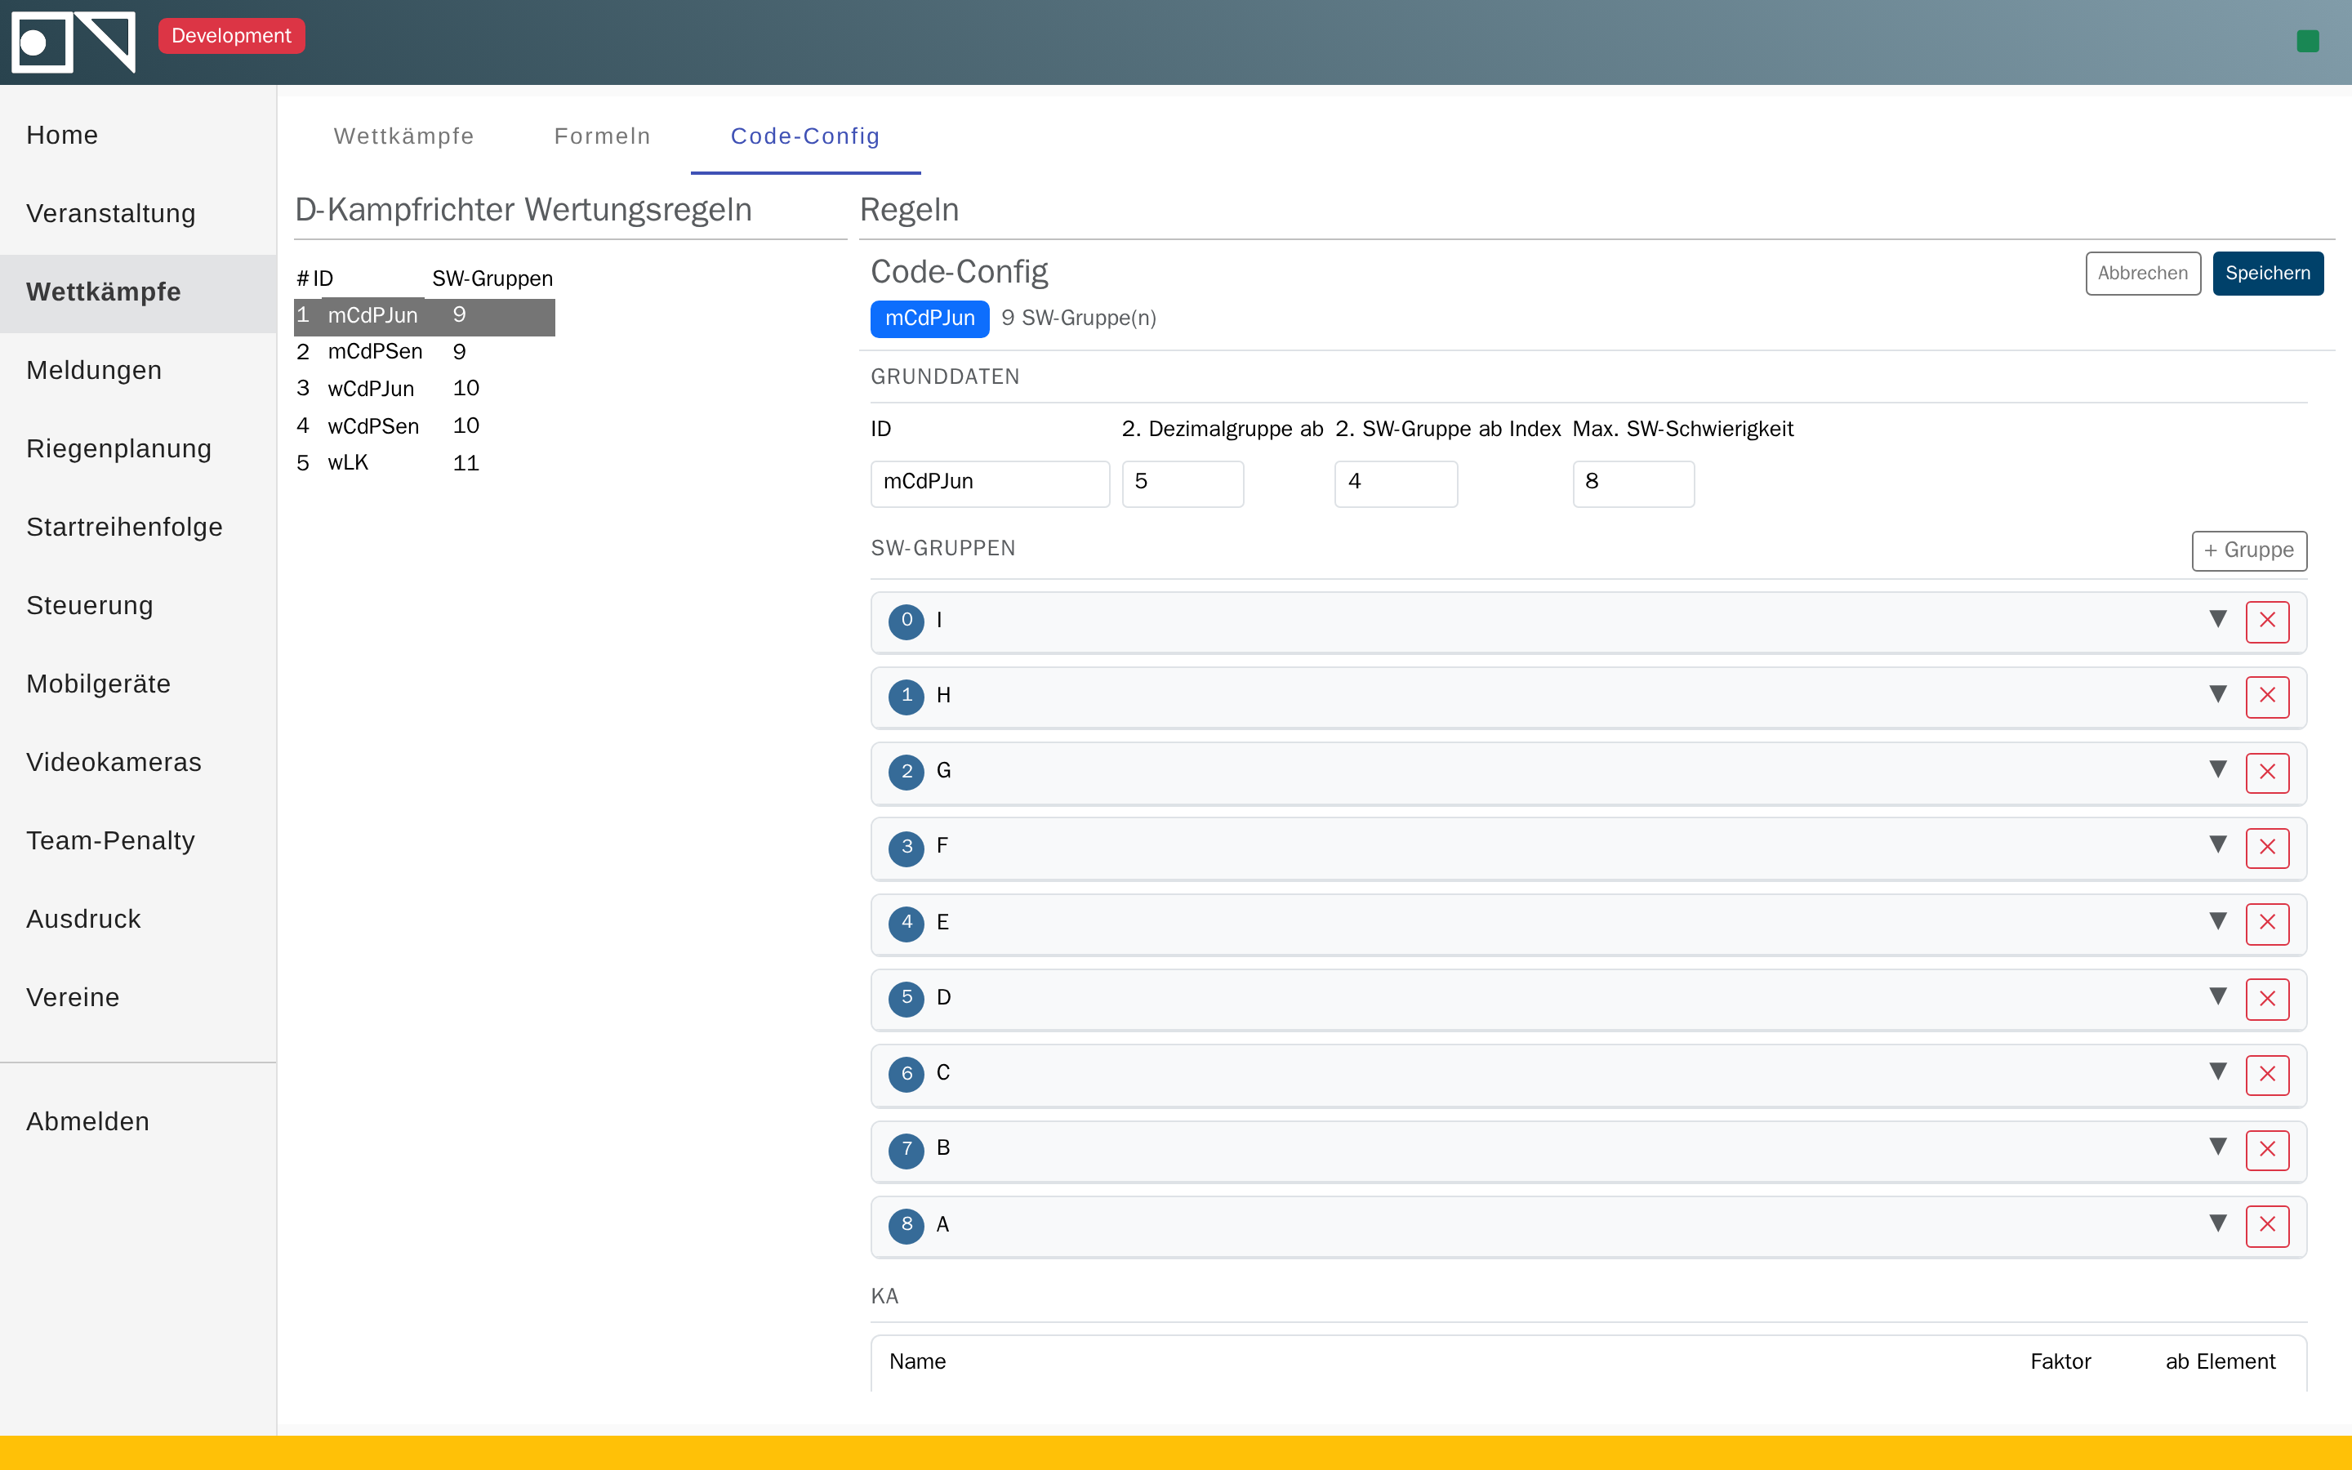Focus the 2. SW-Gruppe ab Index field
Image resolution: width=2352 pixels, height=1470 pixels.
(x=1396, y=483)
